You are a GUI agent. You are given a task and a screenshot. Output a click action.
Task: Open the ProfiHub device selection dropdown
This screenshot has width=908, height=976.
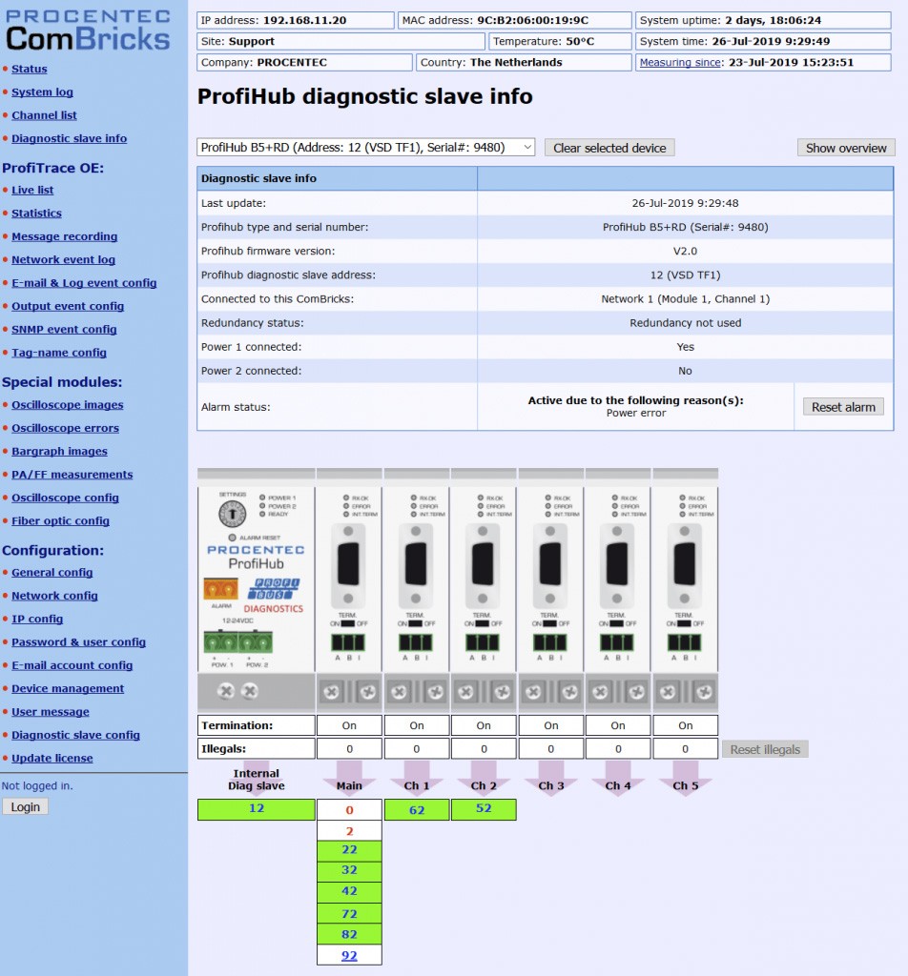point(365,148)
